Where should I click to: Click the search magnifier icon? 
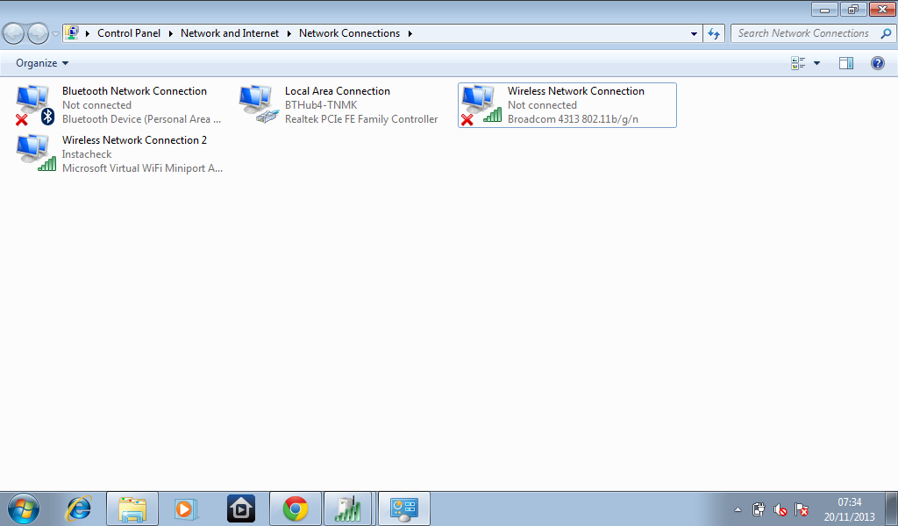[886, 33]
